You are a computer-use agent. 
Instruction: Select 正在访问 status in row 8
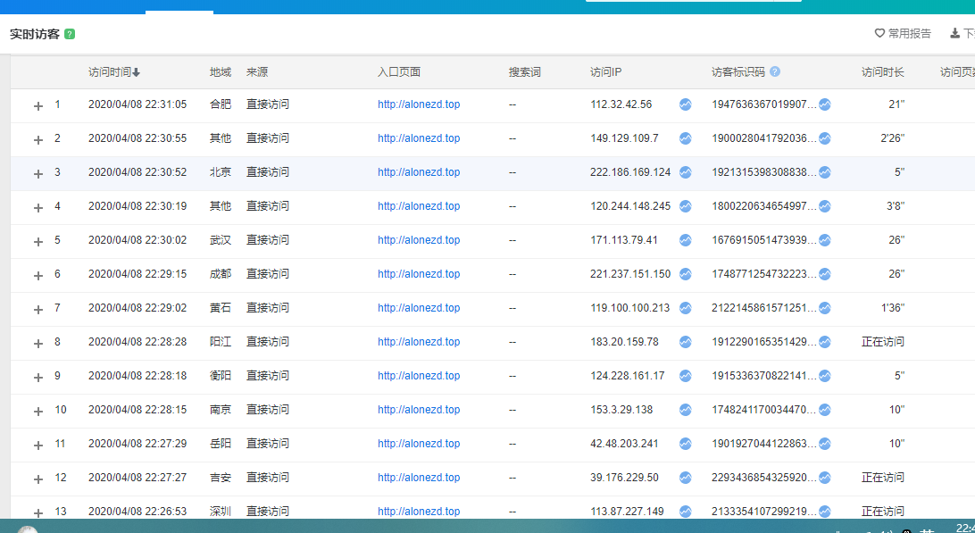pos(883,341)
